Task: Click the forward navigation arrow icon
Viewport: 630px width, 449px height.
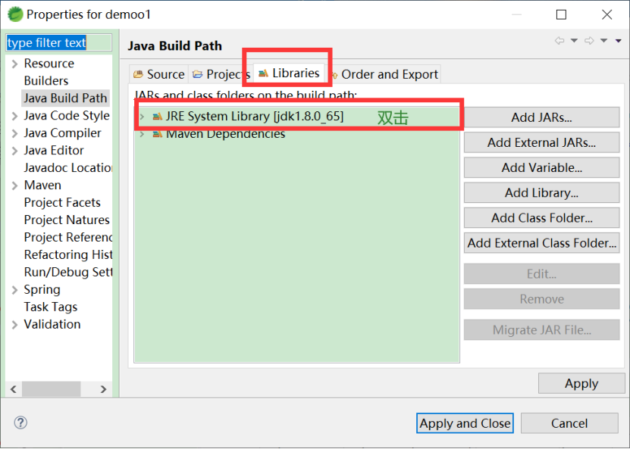Action: (589, 41)
